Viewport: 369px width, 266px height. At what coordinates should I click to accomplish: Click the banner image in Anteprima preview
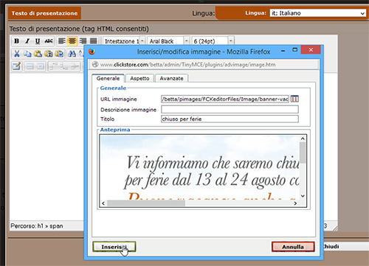coord(200,167)
